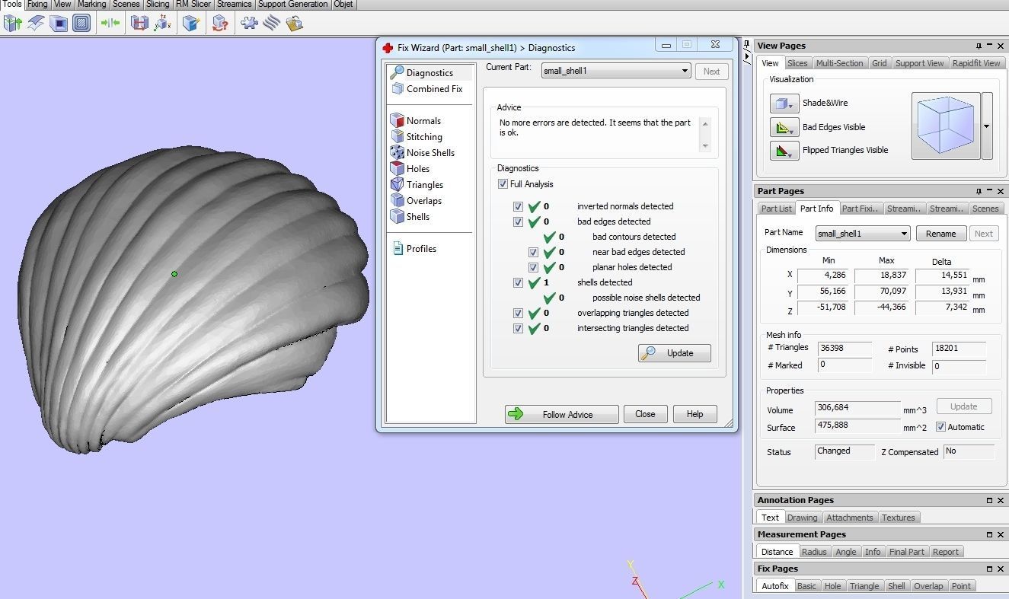Disable near bad edges detection
The image size is (1009, 599).
533,252
